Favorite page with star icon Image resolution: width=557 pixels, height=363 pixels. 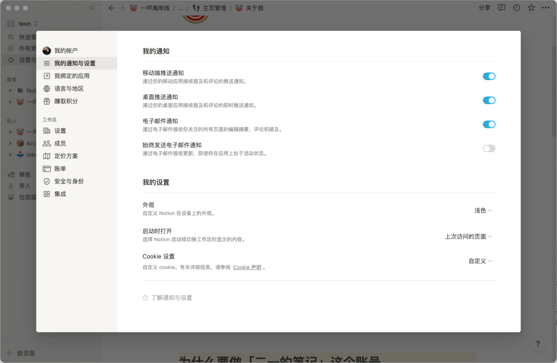[531, 8]
